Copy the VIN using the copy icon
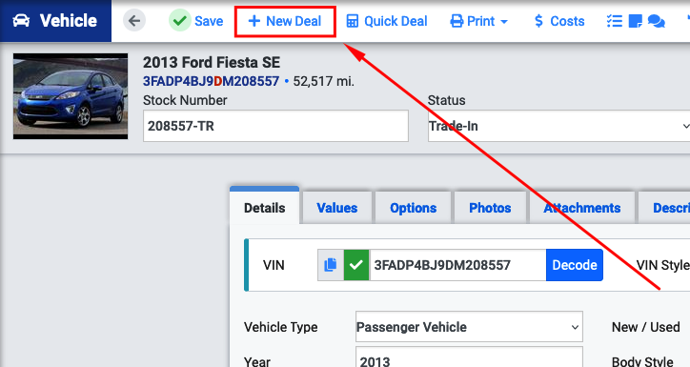 coord(331,265)
